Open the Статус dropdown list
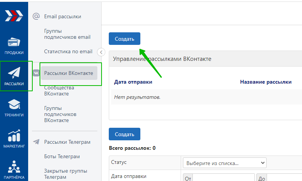Screen dimensions: 302x181 (224, 163)
